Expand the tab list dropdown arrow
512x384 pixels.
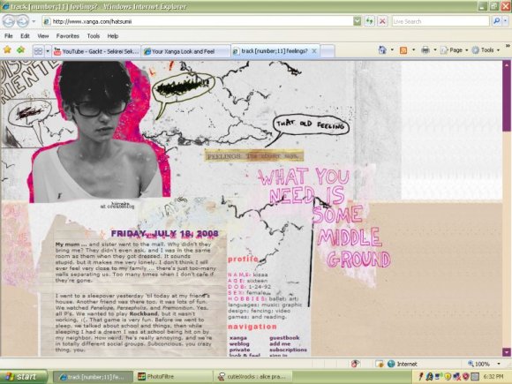48,51
